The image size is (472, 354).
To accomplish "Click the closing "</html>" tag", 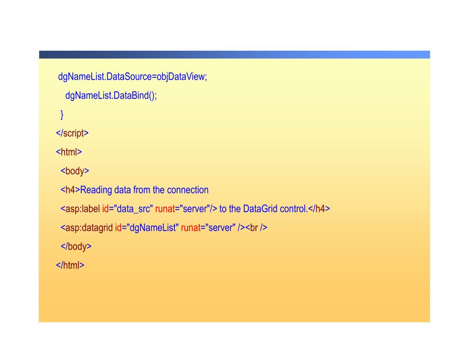I will click(70, 265).
